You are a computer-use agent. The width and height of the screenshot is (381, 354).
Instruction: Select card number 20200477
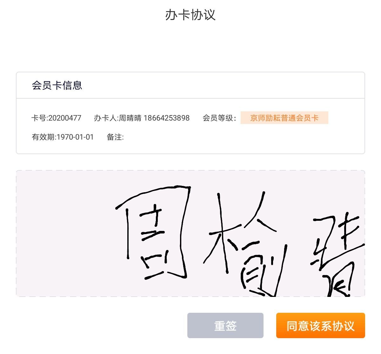coord(65,118)
